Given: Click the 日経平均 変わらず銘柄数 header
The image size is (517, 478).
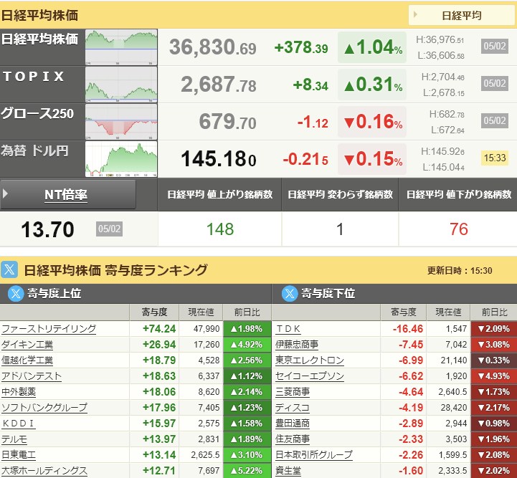Looking at the screenshot, I should [340, 195].
